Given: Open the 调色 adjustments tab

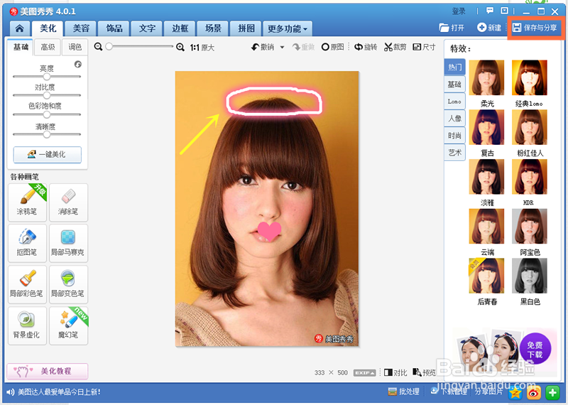Looking at the screenshot, I should [x=75, y=47].
